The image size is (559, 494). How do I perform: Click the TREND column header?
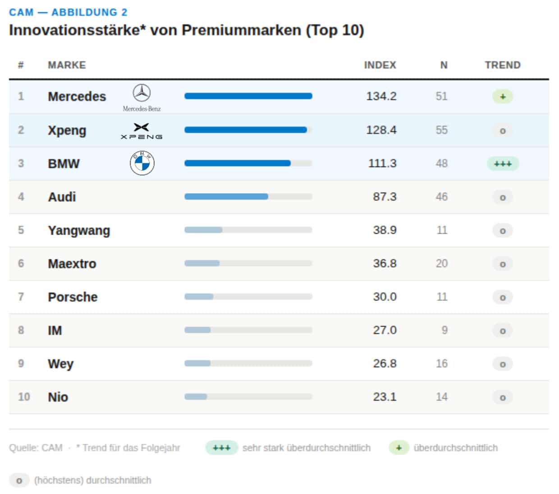503,65
